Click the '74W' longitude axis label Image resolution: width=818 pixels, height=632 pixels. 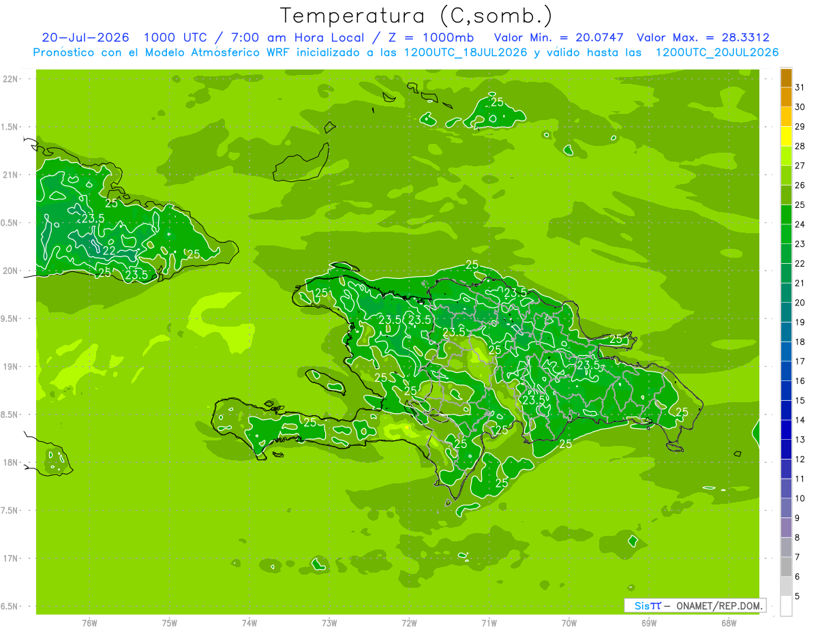tap(249, 623)
